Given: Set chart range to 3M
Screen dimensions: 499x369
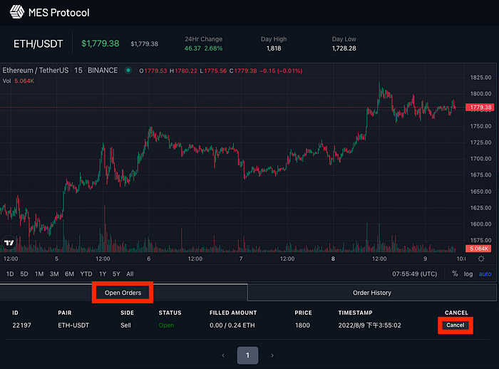Looking at the screenshot, I should pyautogui.click(x=54, y=274).
